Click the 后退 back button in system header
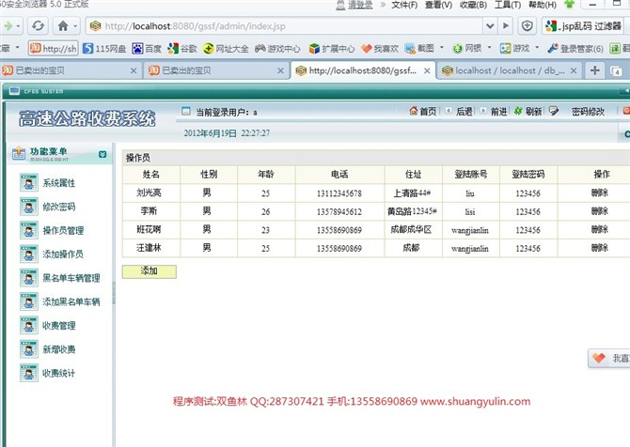Image resolution: width=630 pixels, height=447 pixels. coord(459,111)
